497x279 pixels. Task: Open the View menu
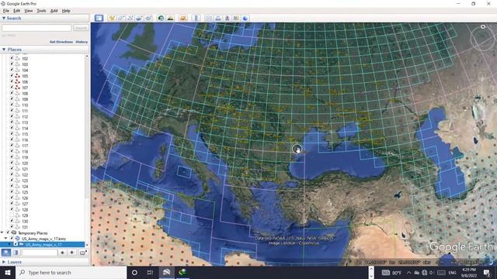click(x=29, y=11)
